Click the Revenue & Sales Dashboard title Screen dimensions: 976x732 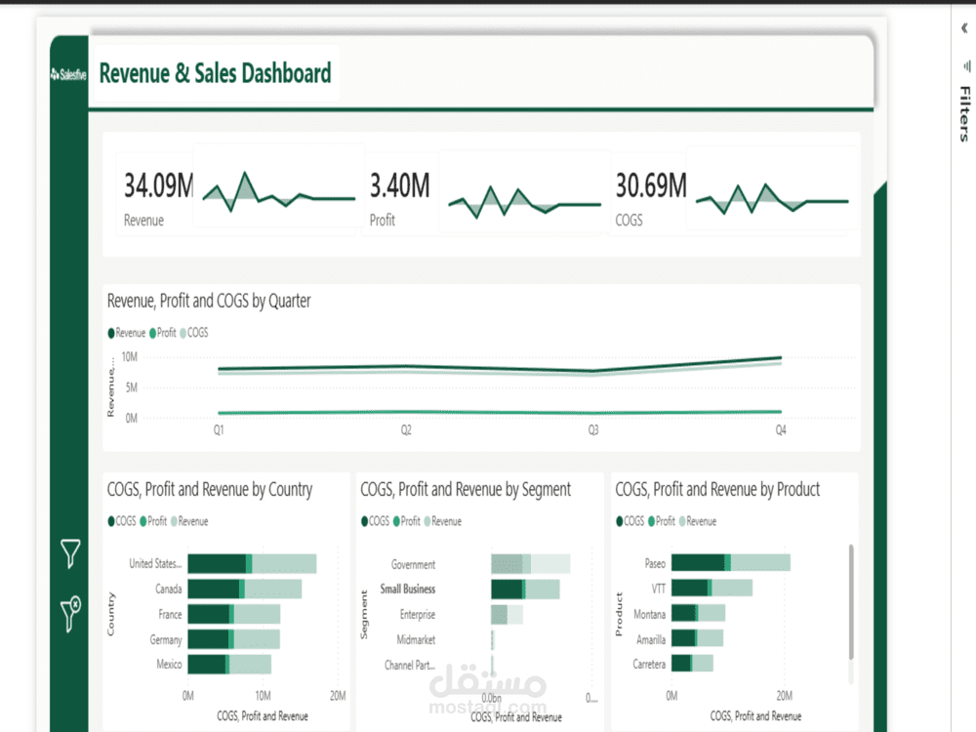(x=215, y=73)
